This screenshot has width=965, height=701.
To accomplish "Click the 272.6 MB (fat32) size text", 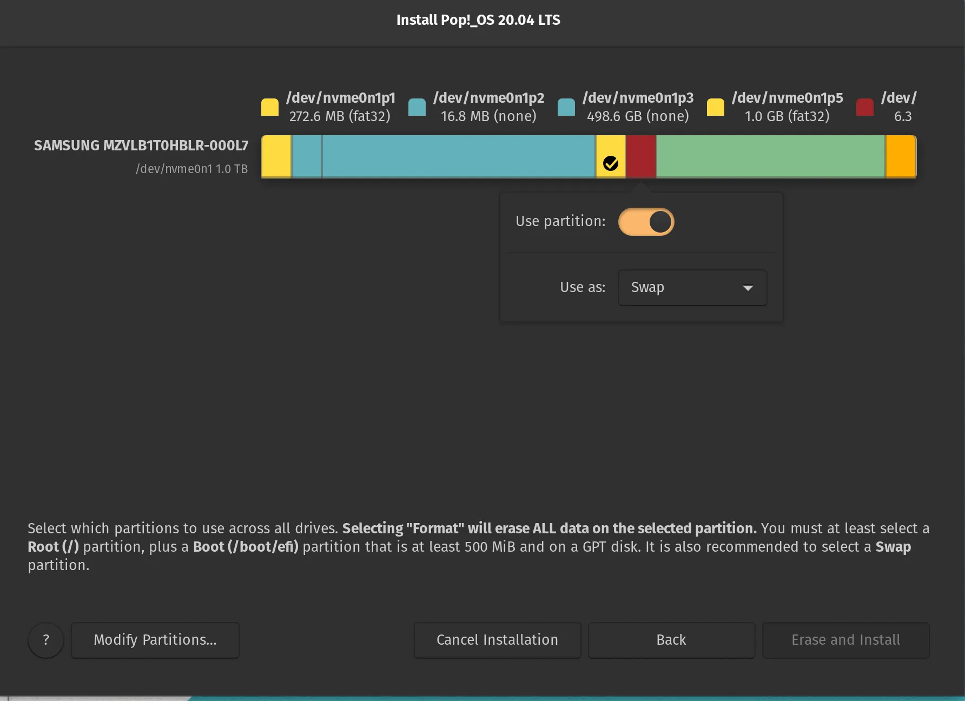I will (340, 116).
